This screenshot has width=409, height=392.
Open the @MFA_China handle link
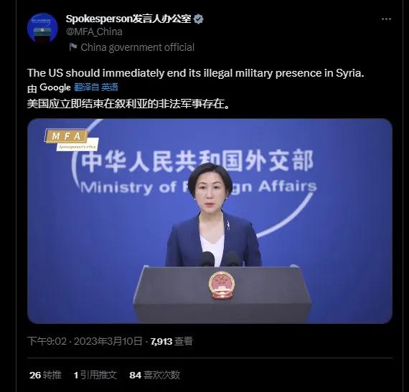point(94,32)
